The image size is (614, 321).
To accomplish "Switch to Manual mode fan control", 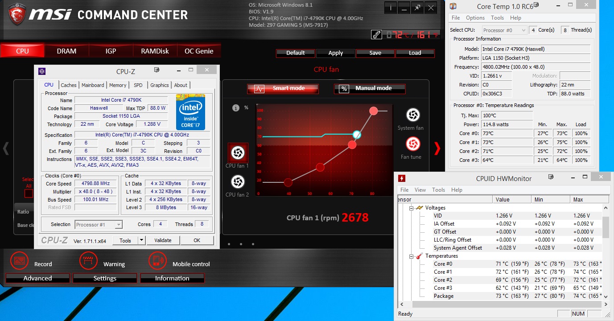I will click(x=369, y=88).
